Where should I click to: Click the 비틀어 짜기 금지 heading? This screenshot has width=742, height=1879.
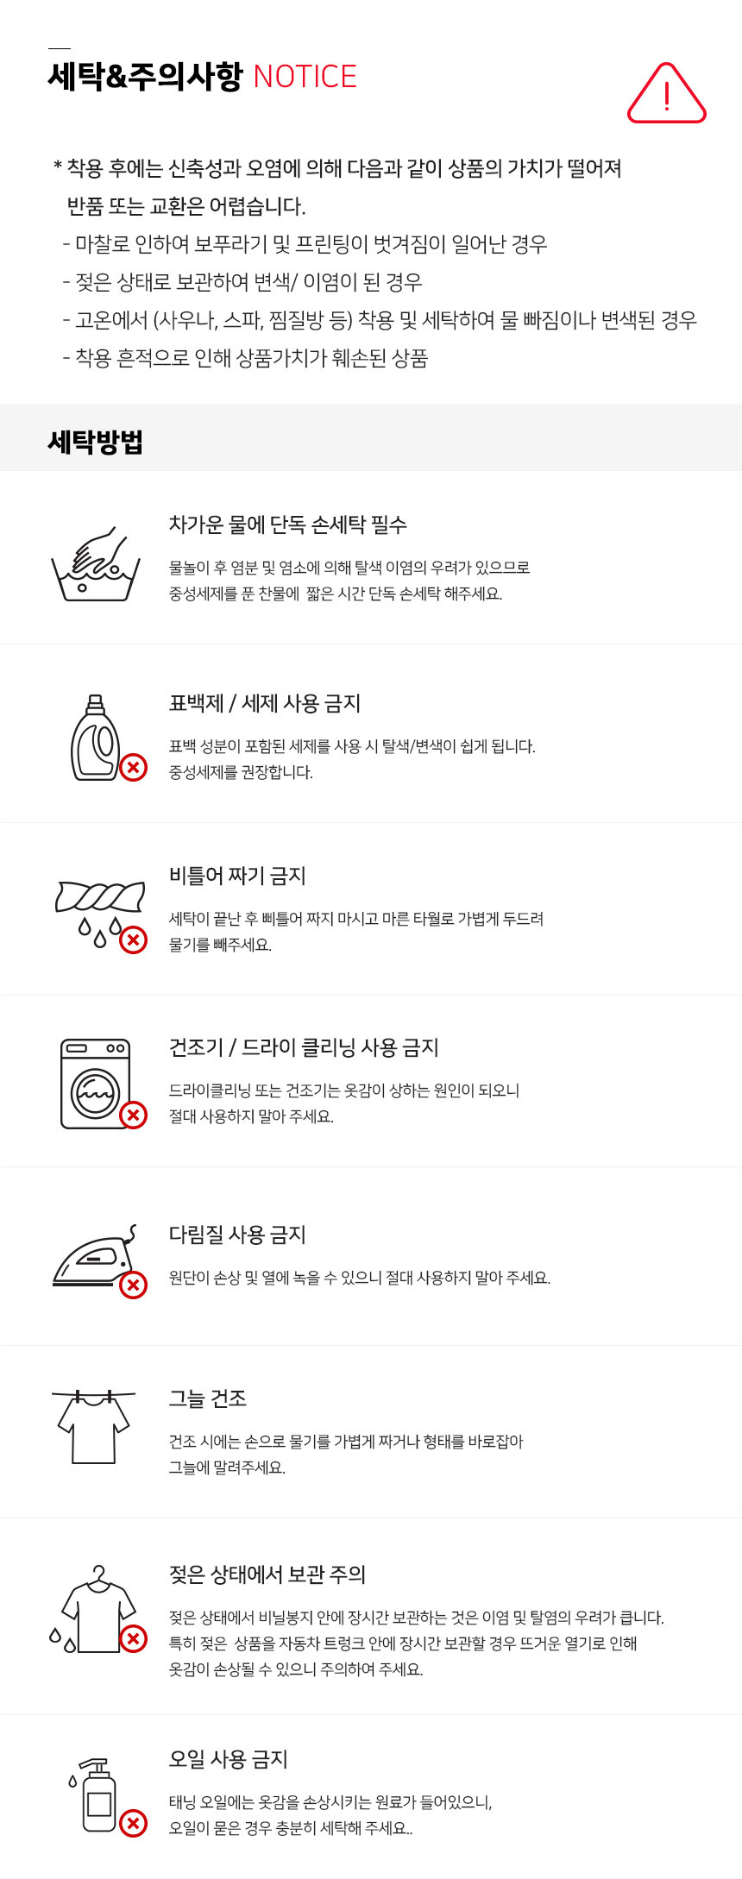[x=237, y=876]
